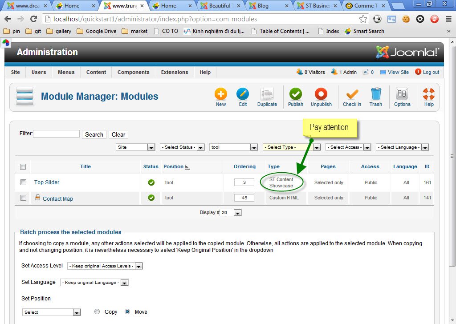
Task: Click the Check In icon
Action: (x=352, y=95)
